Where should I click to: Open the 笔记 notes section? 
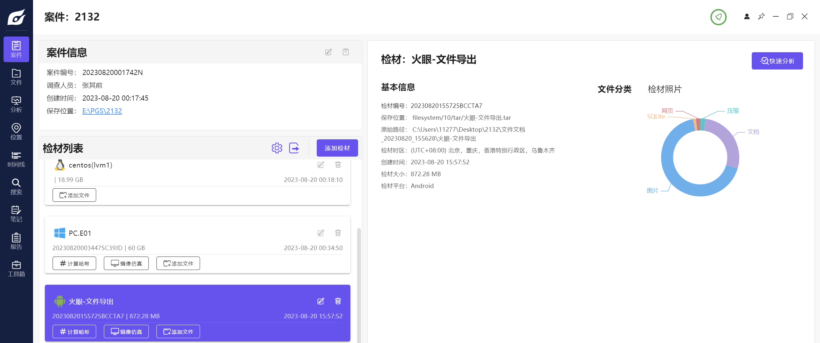click(16, 214)
